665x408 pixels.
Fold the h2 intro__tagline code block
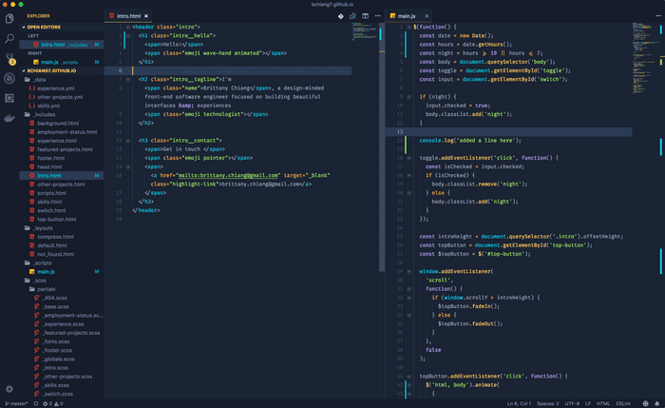[x=127, y=79]
